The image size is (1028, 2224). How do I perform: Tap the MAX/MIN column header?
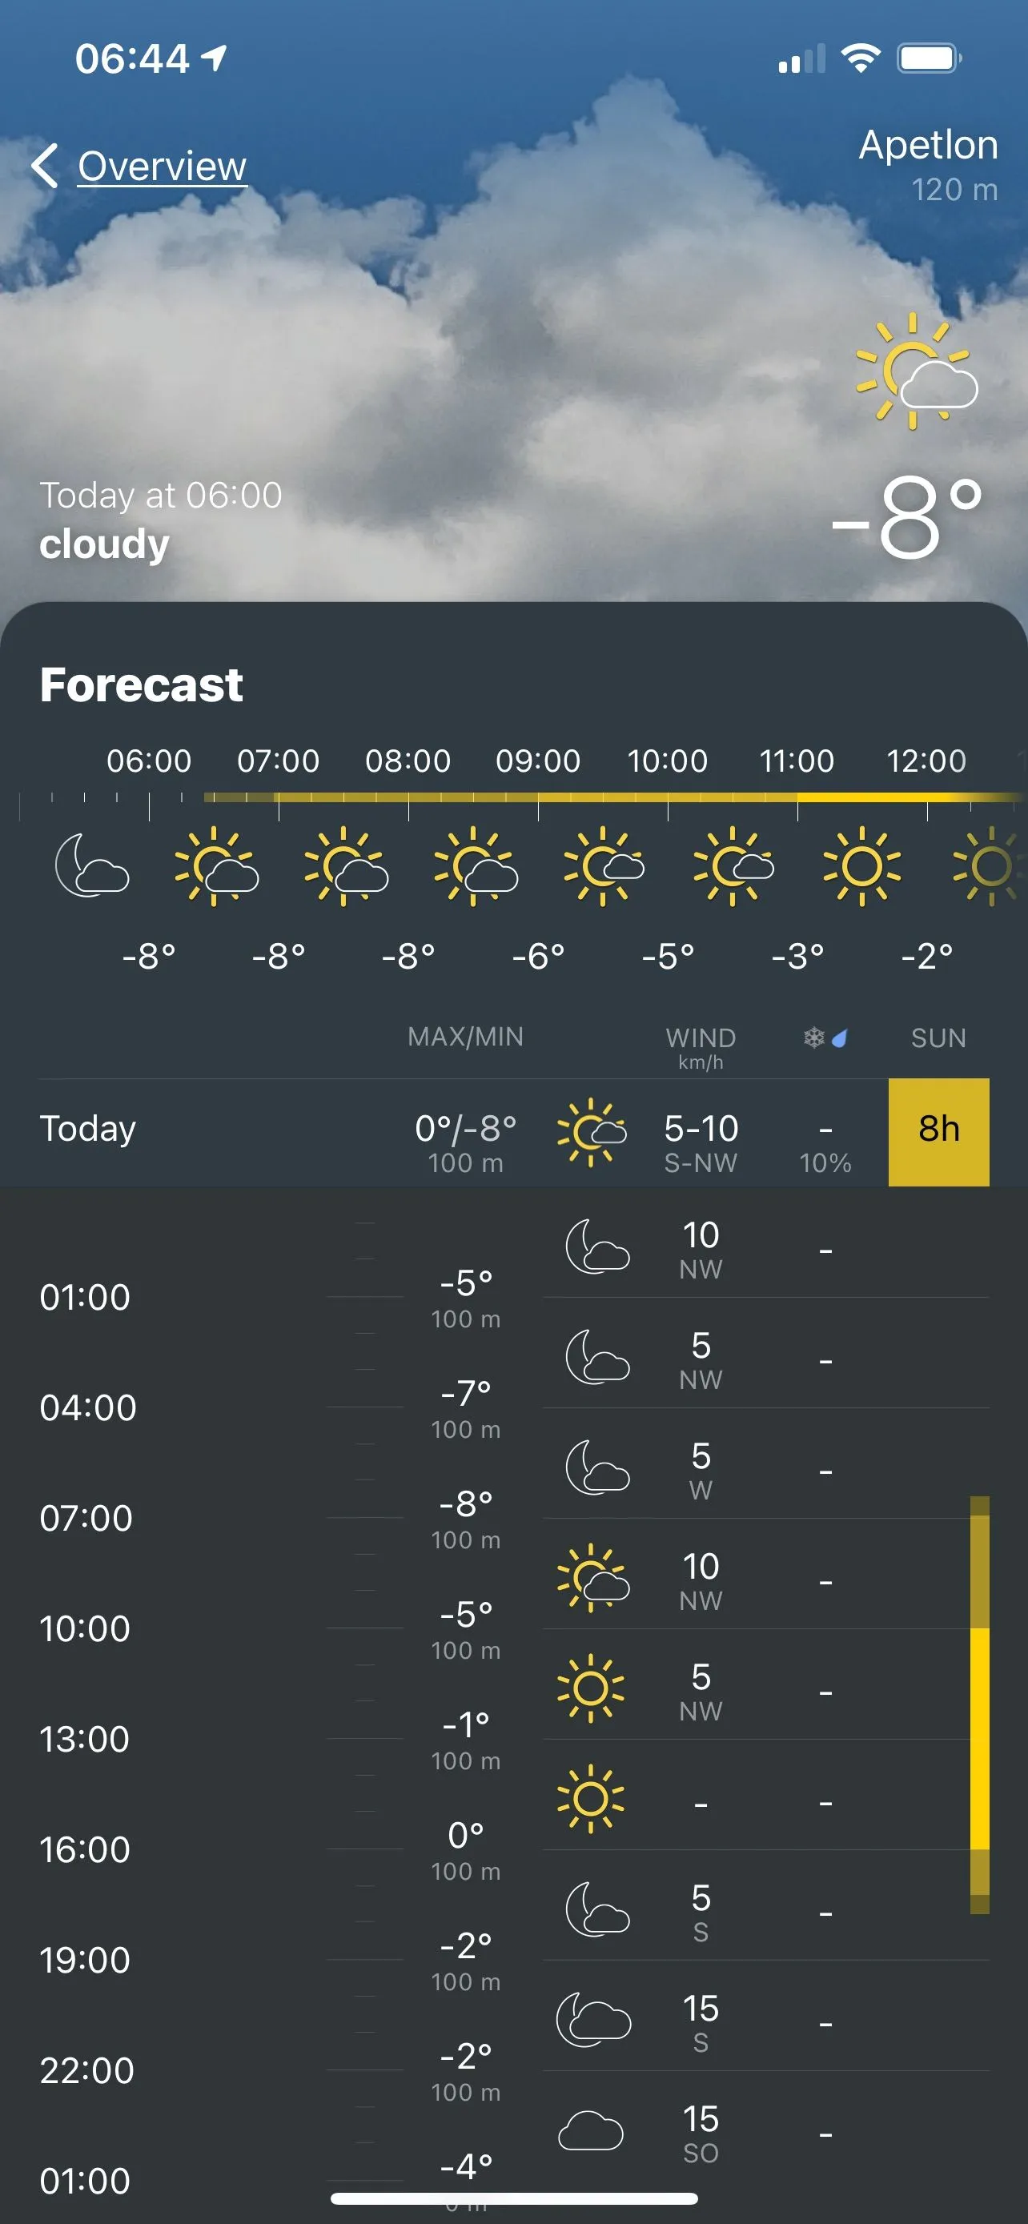pos(465,1037)
